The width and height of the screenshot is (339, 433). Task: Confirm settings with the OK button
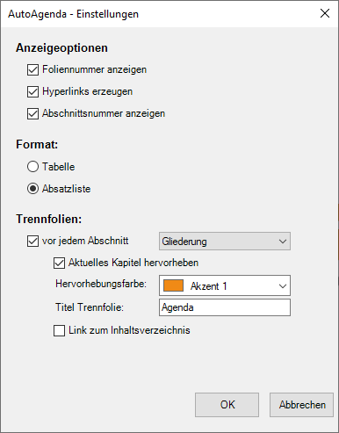[227, 405]
